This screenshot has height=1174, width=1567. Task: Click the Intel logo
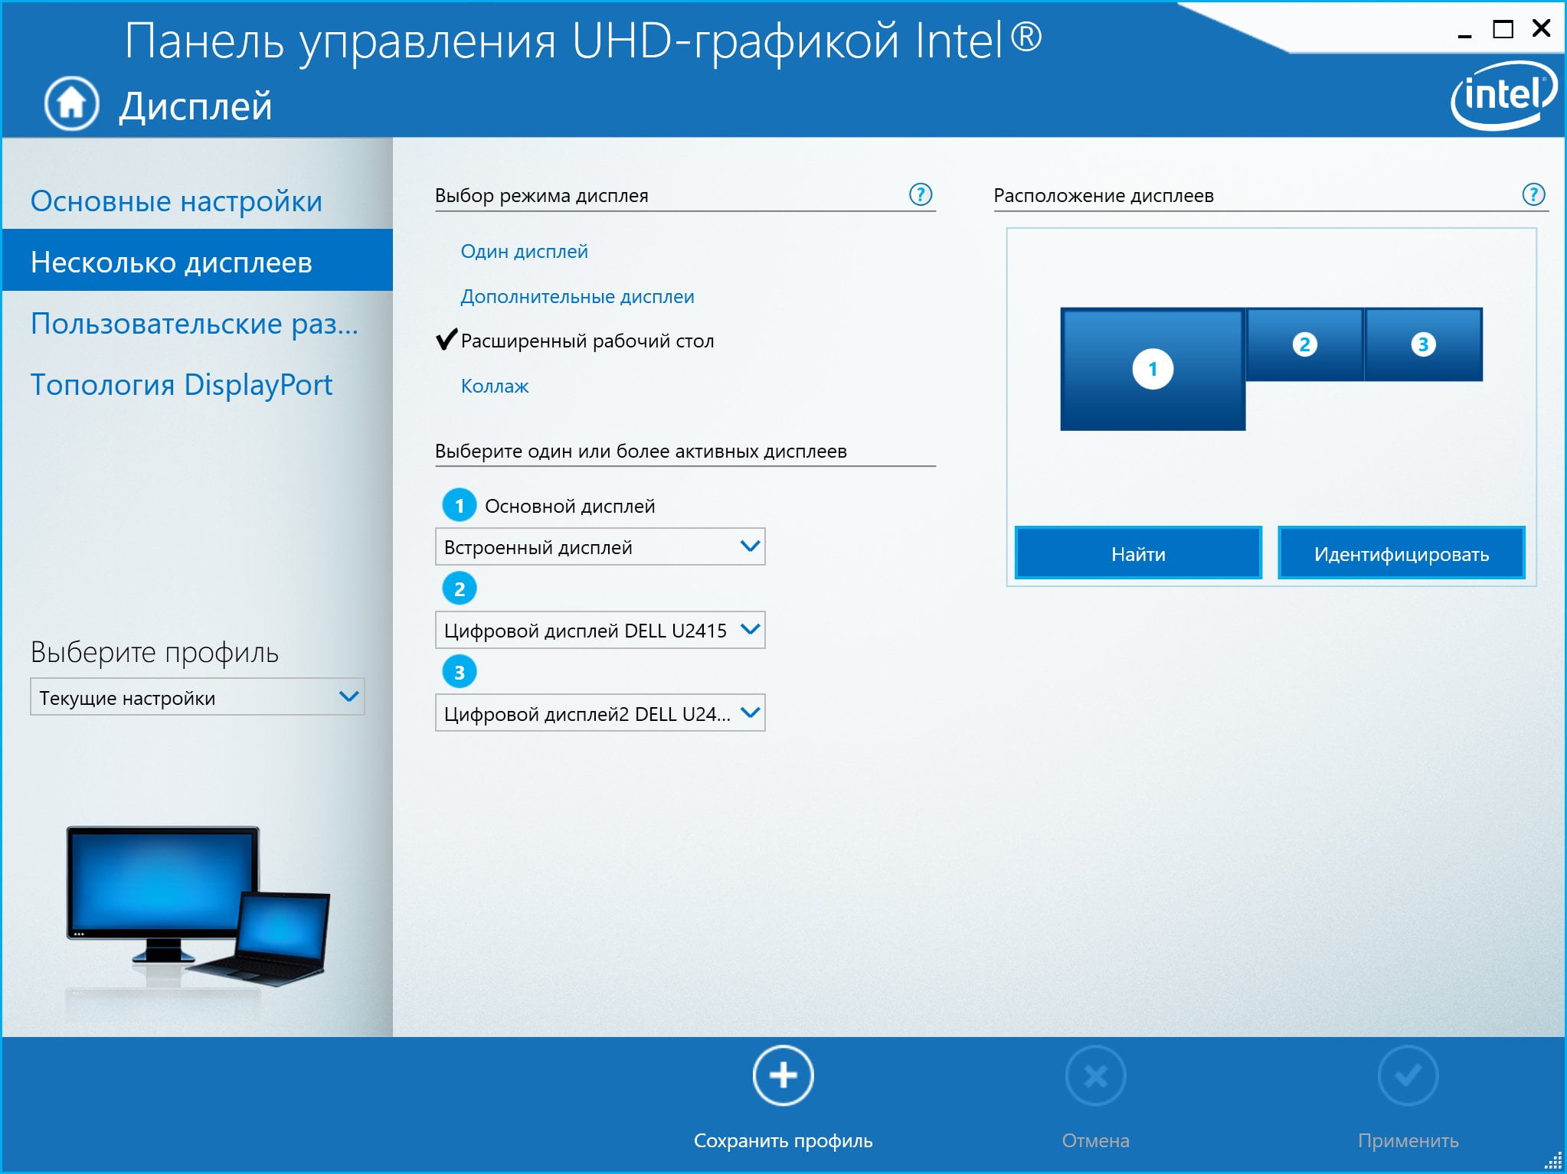pos(1503,96)
